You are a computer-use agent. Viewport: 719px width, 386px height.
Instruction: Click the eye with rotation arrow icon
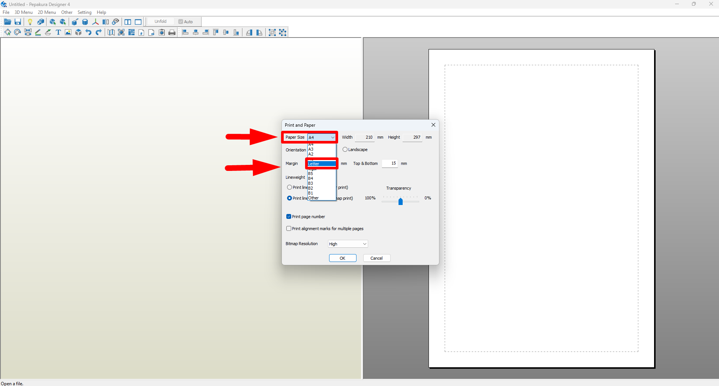pos(116,22)
